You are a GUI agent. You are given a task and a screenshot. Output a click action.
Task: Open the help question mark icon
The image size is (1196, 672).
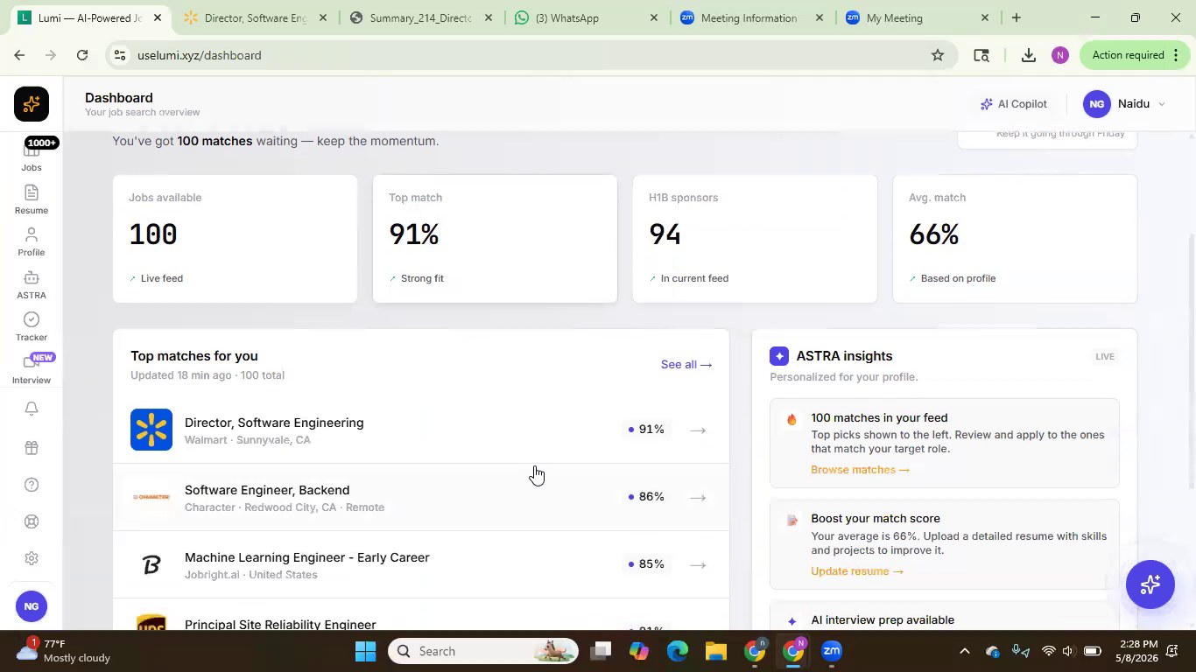pos(32,485)
